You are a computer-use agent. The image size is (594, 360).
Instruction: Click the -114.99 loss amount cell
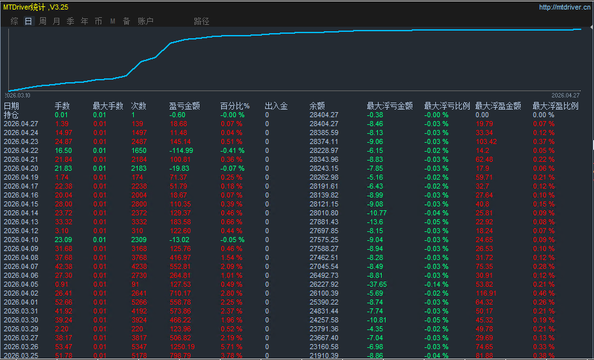point(181,150)
